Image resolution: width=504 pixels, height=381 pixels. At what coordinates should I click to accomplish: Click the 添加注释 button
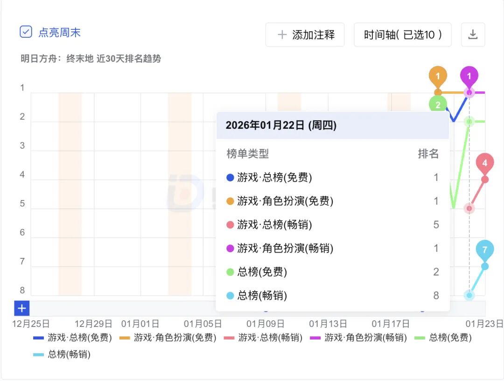(x=305, y=35)
